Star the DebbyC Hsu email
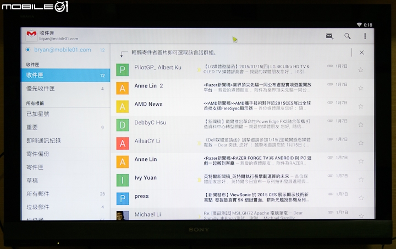 coord(361,124)
